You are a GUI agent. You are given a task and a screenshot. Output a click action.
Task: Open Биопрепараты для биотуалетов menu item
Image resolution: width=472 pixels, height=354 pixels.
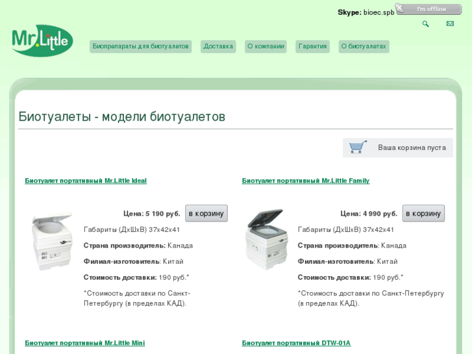(x=141, y=46)
